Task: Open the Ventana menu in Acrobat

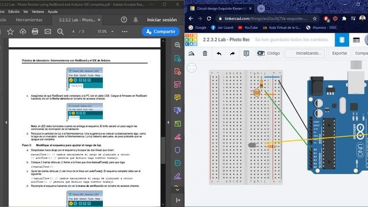Action: coord(38,11)
